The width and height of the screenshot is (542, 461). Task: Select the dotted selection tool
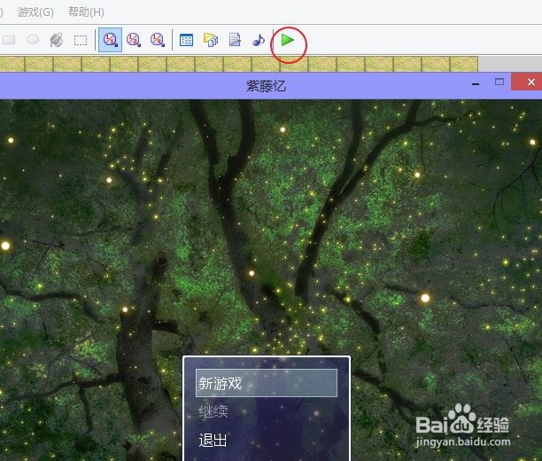pyautogui.click(x=81, y=40)
